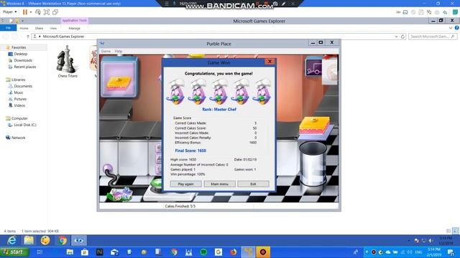This screenshot has height=258, width=460.
Task: Open Bandicam recorder on host taskbar
Action: tap(263, 252)
